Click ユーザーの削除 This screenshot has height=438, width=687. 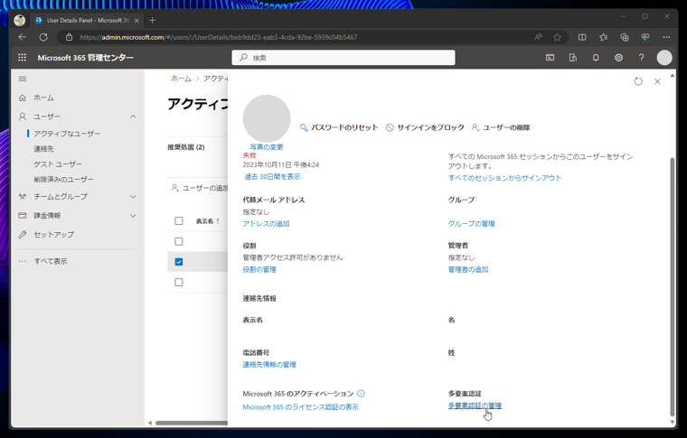pyautogui.click(x=501, y=127)
